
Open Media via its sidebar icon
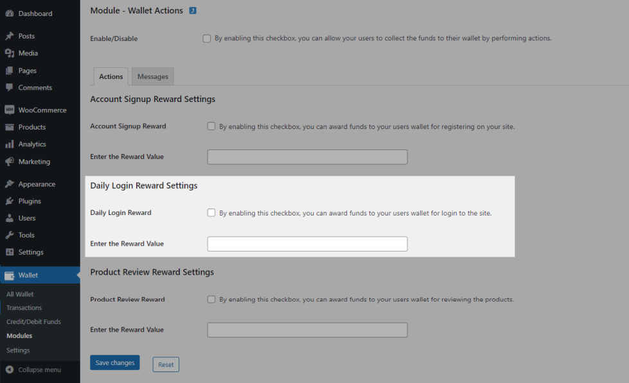[10, 53]
